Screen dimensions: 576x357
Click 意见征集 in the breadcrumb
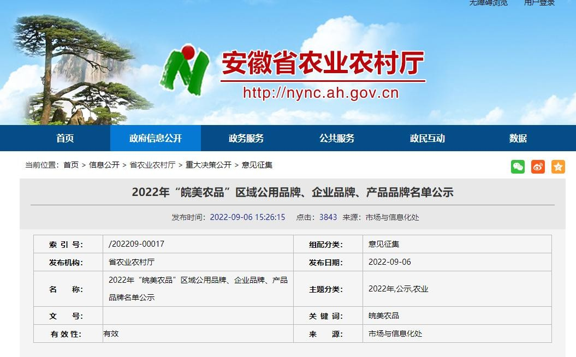[257, 165]
